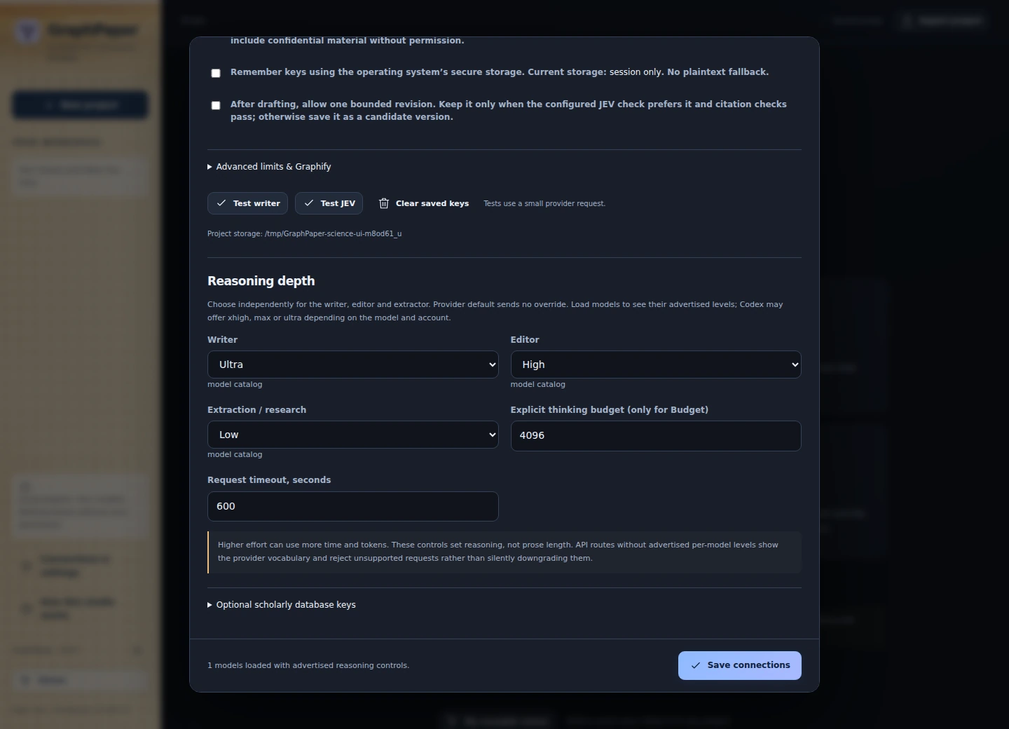Click the Test JEV button
The image size is (1009, 729).
coord(329,203)
